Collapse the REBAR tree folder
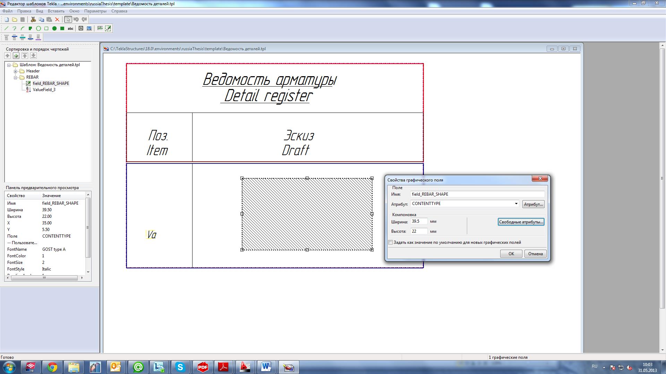The image size is (666, 374). tap(16, 77)
